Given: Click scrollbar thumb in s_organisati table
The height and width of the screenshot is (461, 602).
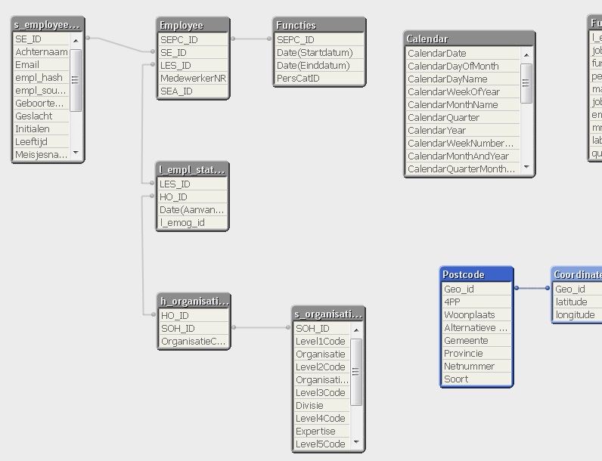Looking at the screenshot, I should point(356,372).
